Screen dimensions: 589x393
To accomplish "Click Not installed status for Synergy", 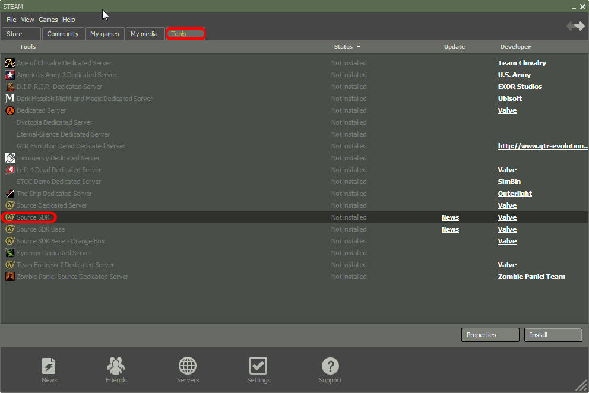I will (349, 253).
